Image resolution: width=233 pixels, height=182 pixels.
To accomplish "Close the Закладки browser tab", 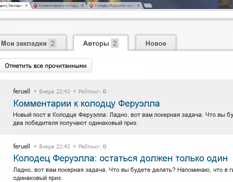I will [26, 6].
